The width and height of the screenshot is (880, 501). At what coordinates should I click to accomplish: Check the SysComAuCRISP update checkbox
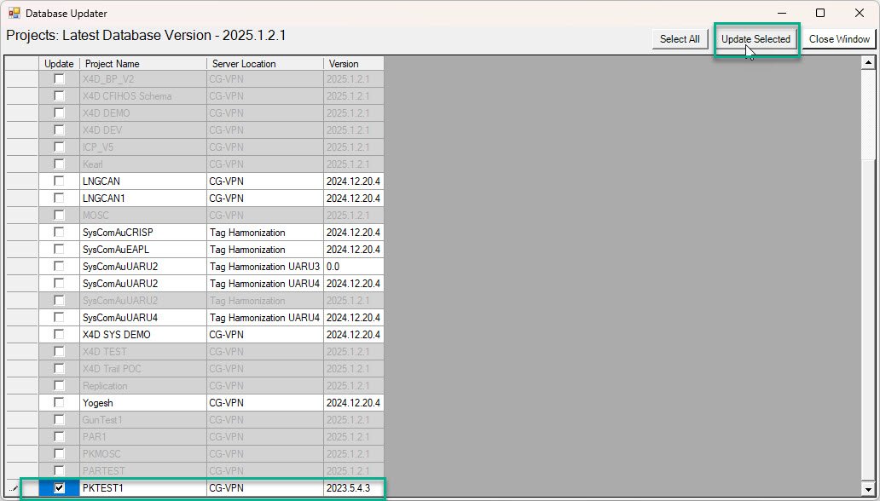[x=59, y=233]
